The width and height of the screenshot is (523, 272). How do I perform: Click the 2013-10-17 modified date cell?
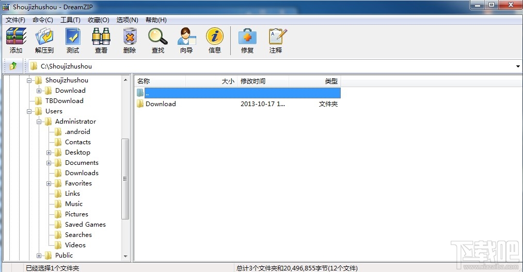tap(263, 104)
